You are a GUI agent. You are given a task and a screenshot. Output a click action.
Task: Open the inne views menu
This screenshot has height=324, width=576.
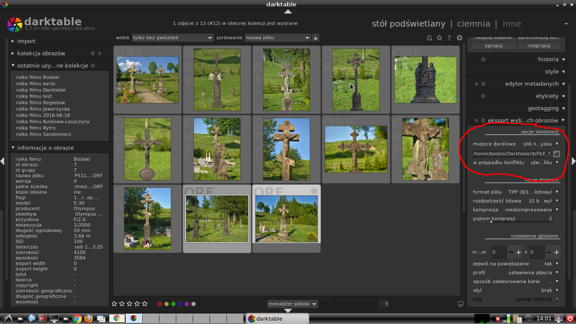click(x=511, y=24)
